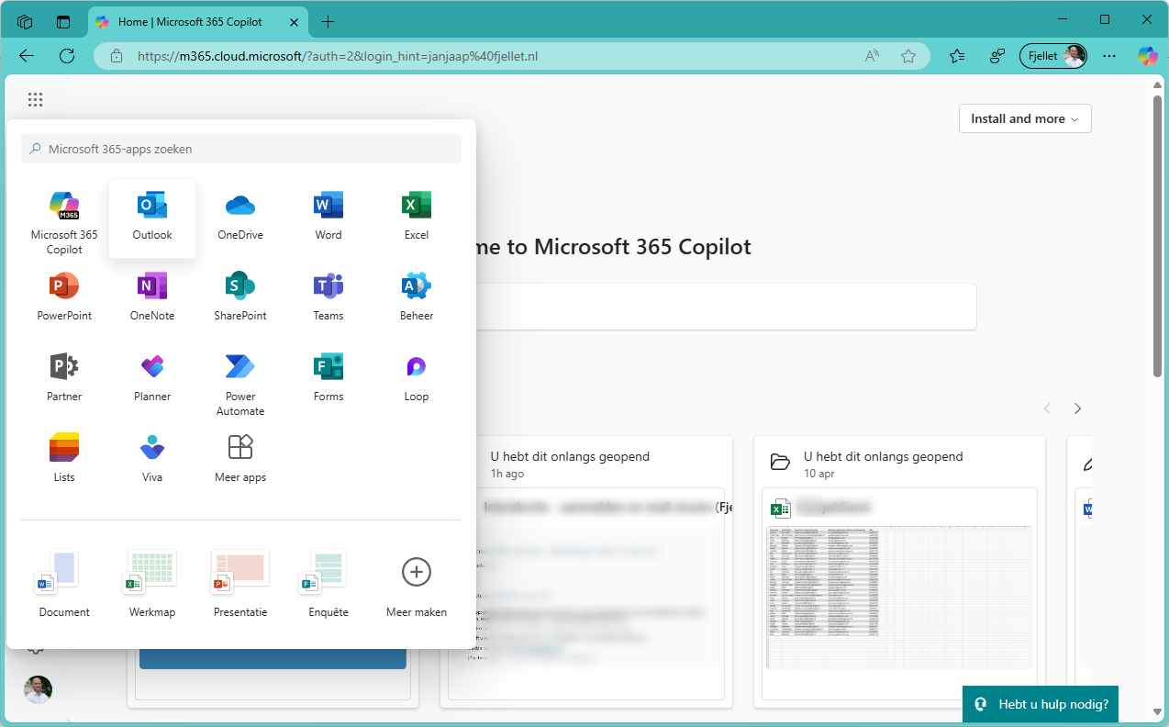
Task: Open the Partner app
Action: pos(64,378)
